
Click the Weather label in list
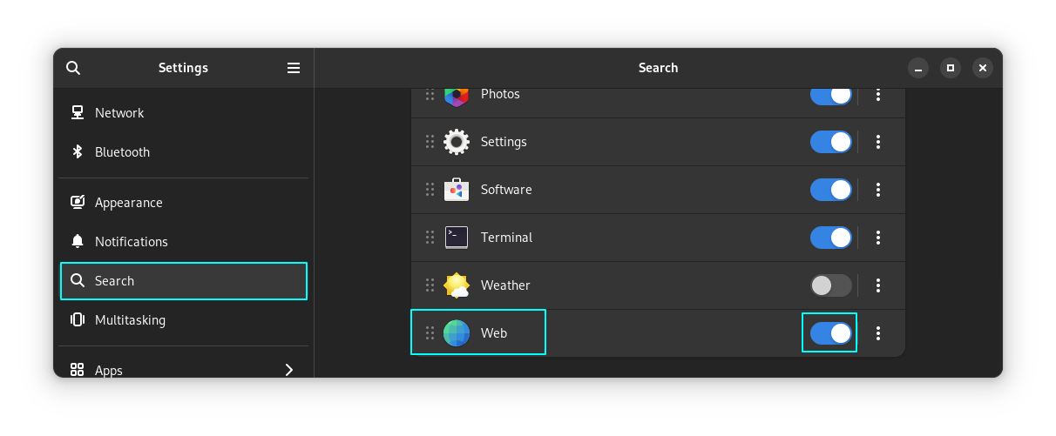[505, 285]
